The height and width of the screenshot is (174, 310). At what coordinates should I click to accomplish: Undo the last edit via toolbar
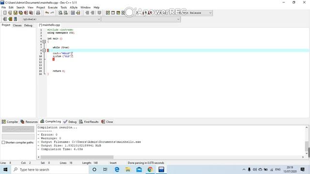47,13
